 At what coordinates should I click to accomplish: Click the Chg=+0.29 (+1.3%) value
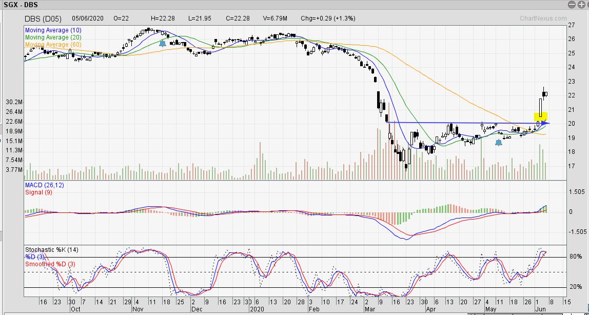[x=328, y=18]
